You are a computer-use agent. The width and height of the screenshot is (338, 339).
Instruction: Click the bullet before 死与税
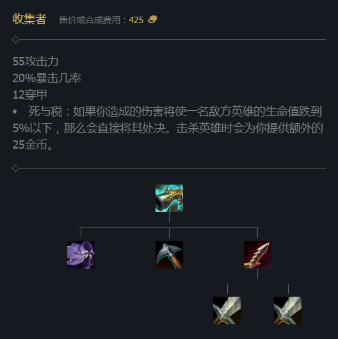(15, 112)
